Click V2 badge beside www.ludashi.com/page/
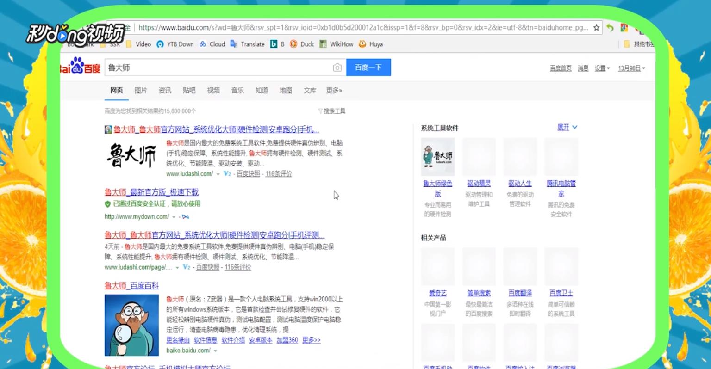 pos(187,267)
